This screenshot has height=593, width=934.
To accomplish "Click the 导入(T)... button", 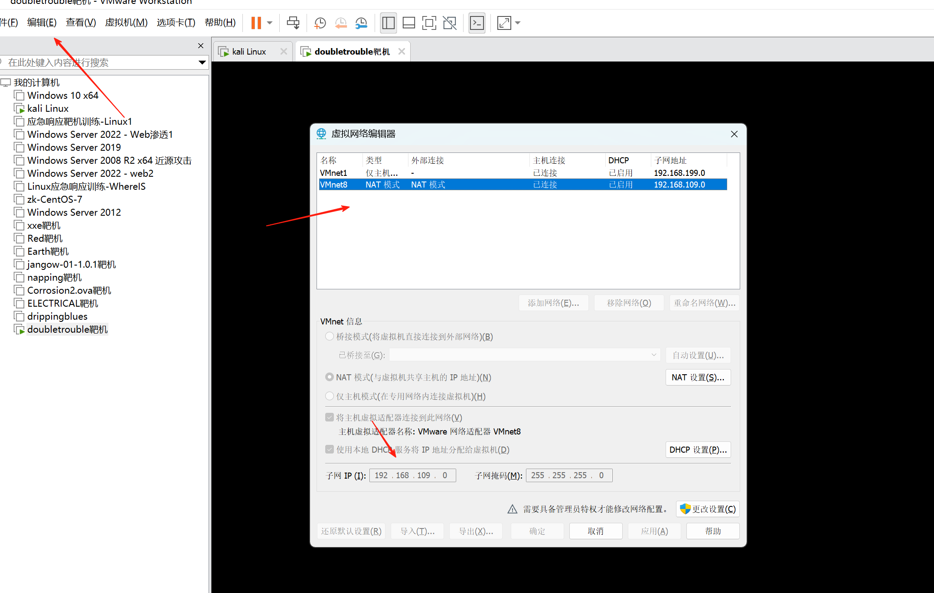I will point(417,531).
